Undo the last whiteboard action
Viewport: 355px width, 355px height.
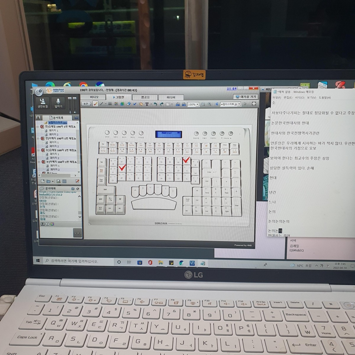(x=155, y=104)
